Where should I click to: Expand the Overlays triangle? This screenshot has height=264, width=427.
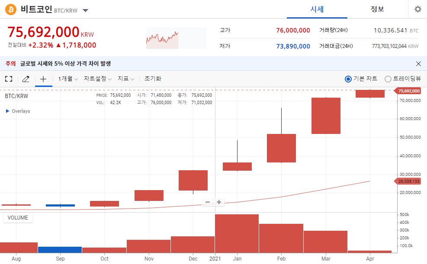[x=8, y=111]
